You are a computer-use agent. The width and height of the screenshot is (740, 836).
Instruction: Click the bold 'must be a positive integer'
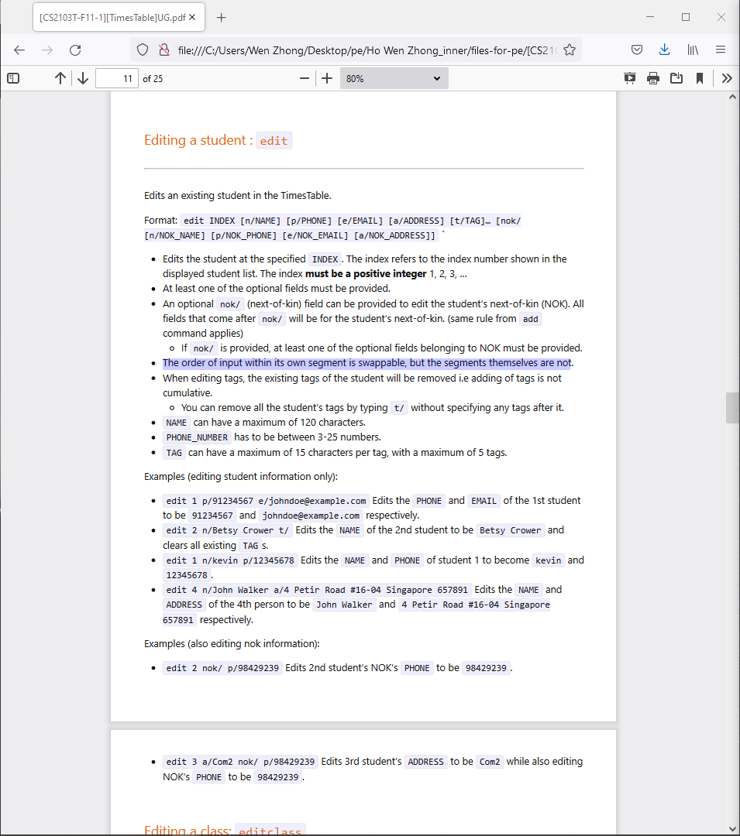click(x=366, y=274)
